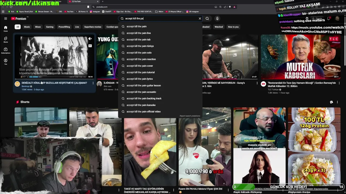
Task: Click the Shorts shelf sparkle icon
Action: [x=331, y=102]
